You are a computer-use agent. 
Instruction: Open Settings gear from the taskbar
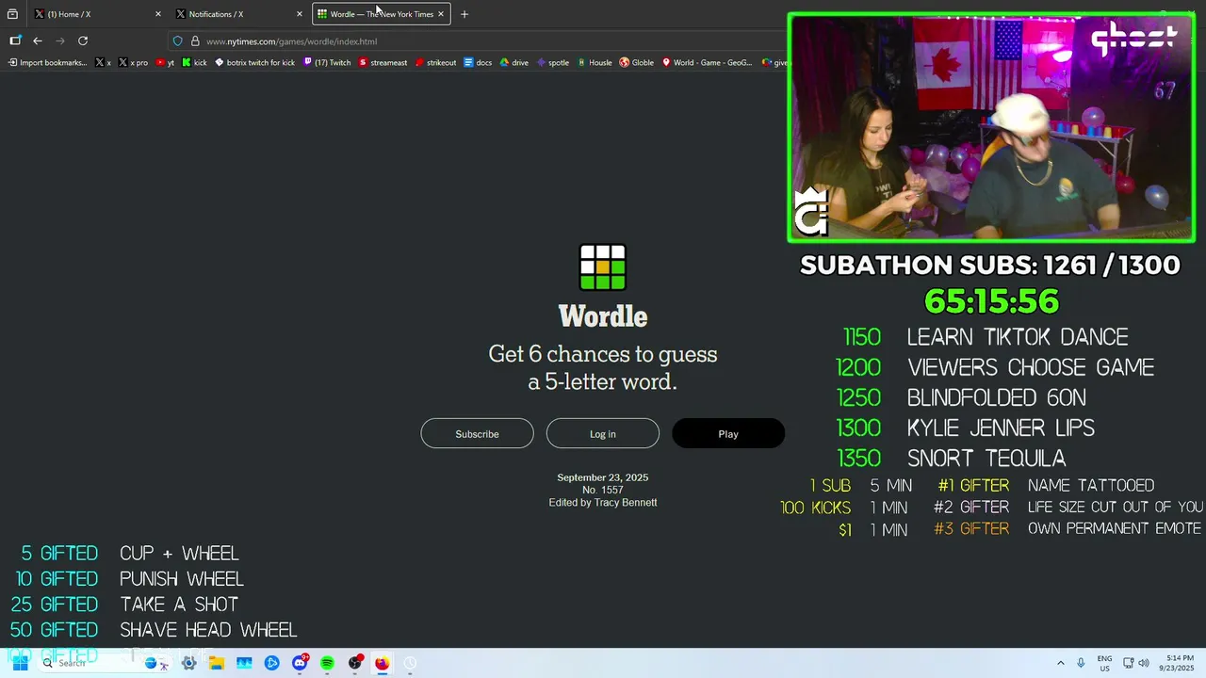pos(188,663)
